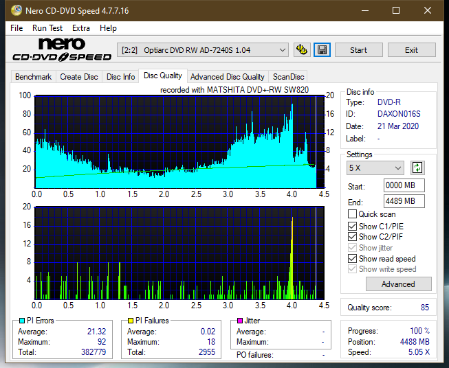The width and height of the screenshot is (449, 368).
Task: Switch to the Disc Info tab
Action: 120,77
